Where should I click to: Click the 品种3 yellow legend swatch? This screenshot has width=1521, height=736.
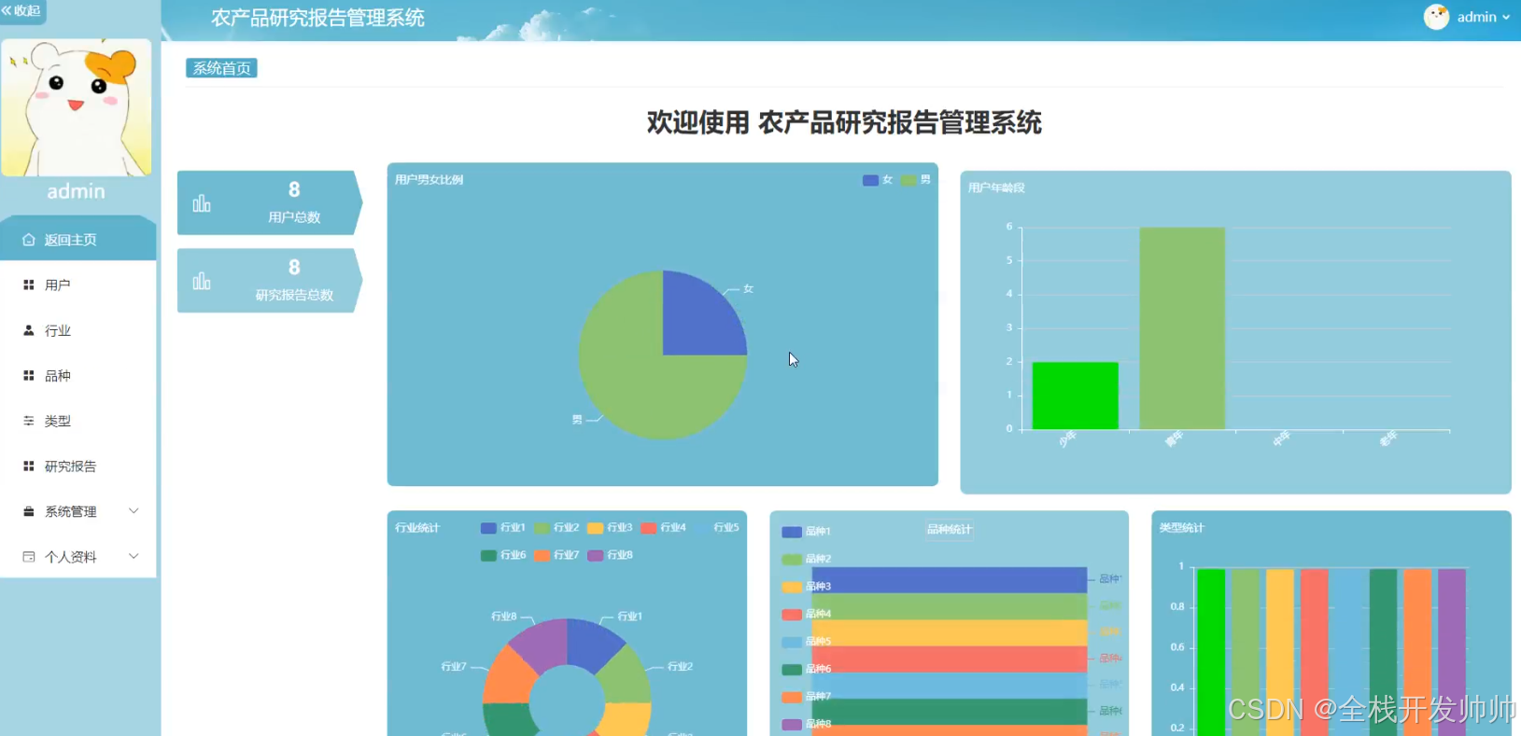(792, 587)
